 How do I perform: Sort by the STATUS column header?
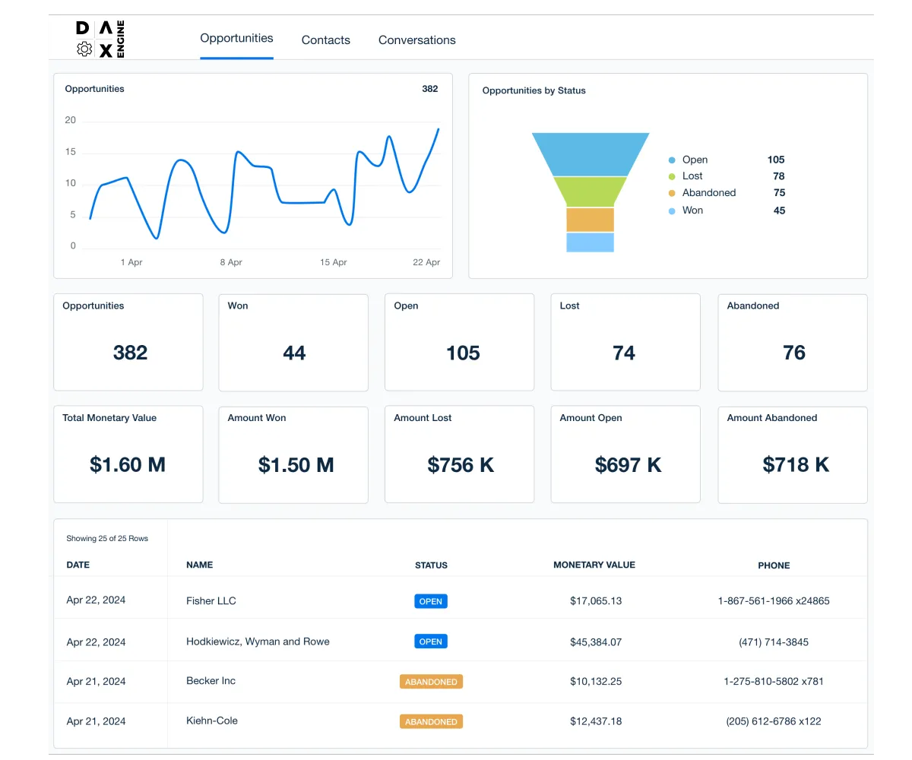coord(431,565)
